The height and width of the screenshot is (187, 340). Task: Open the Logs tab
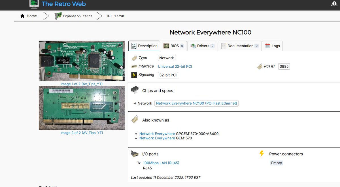click(272, 46)
